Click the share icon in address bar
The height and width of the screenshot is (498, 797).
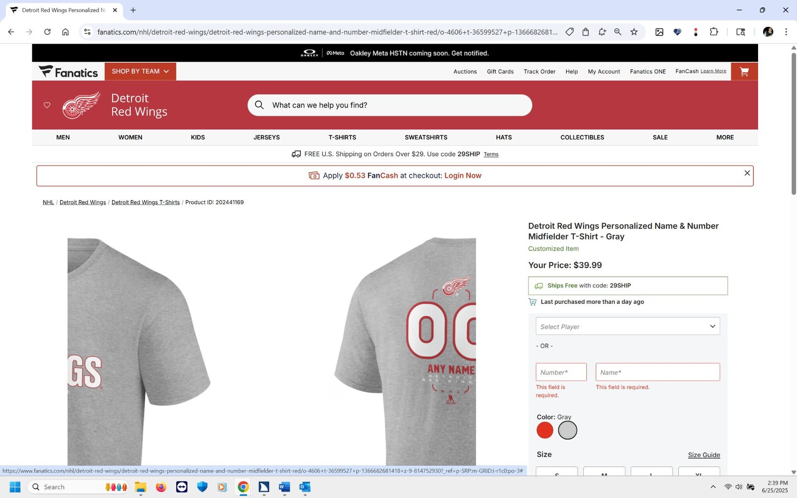coord(602,32)
